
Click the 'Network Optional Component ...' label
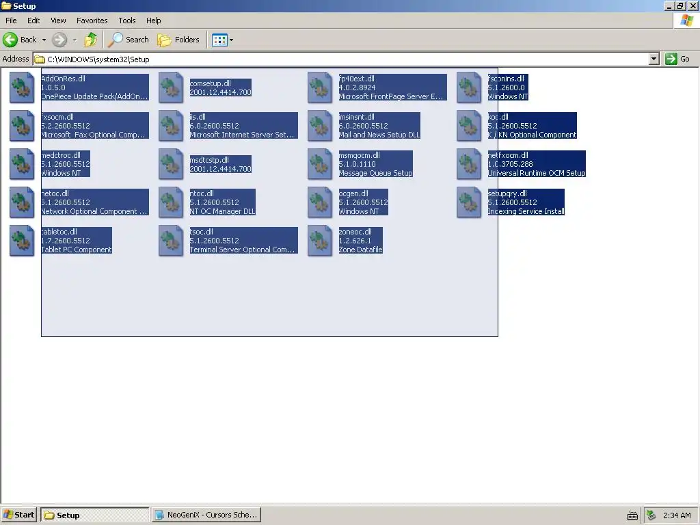pyautogui.click(x=94, y=212)
